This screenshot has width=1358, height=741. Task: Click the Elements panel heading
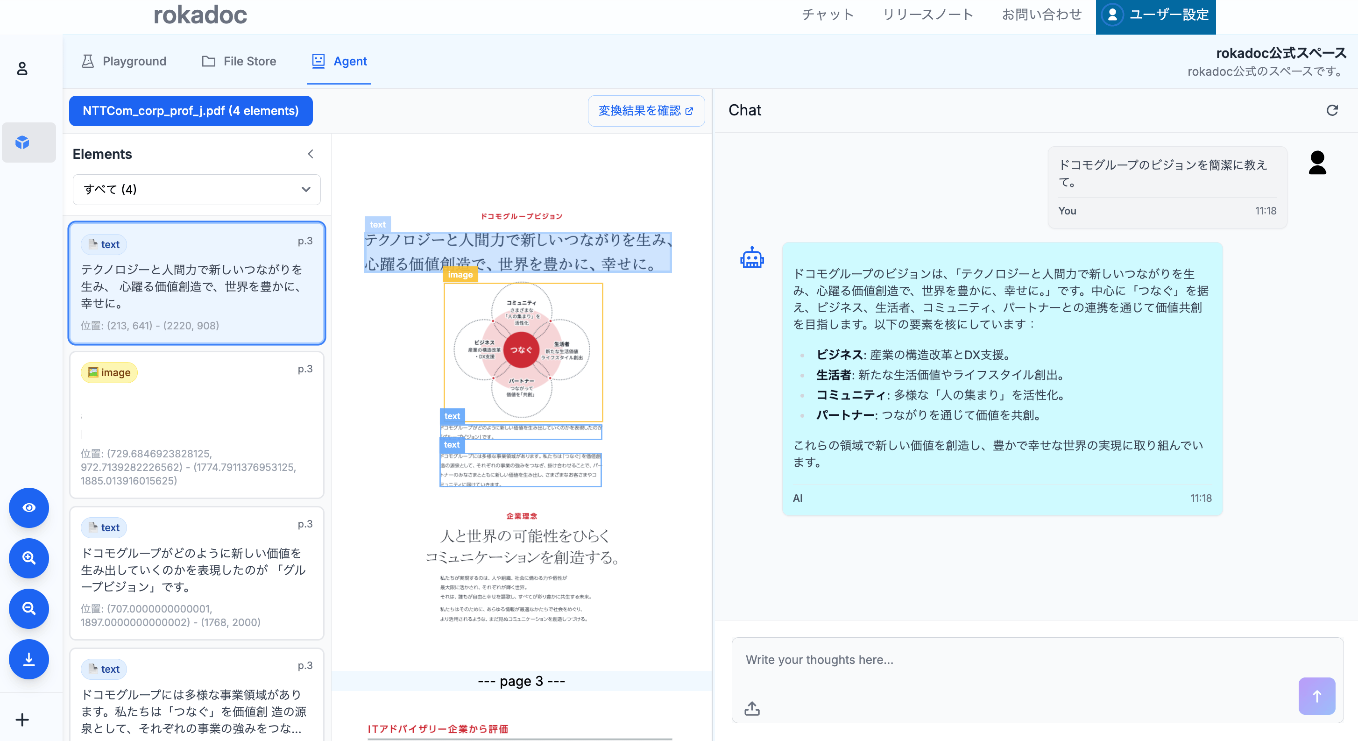coord(102,154)
